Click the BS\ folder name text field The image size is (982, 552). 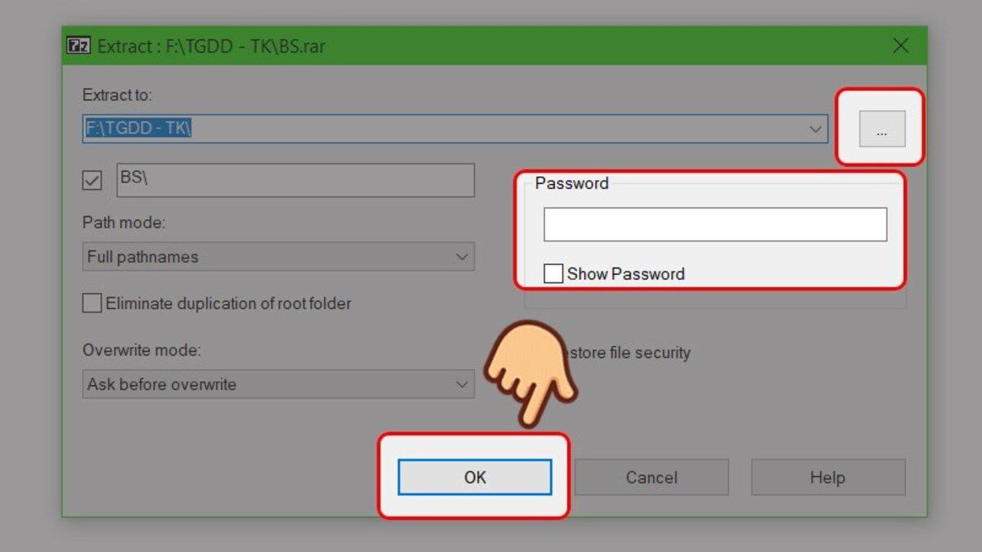(x=295, y=180)
